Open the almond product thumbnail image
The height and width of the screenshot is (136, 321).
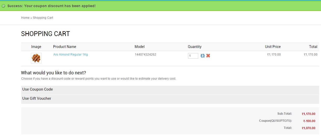[36, 58]
